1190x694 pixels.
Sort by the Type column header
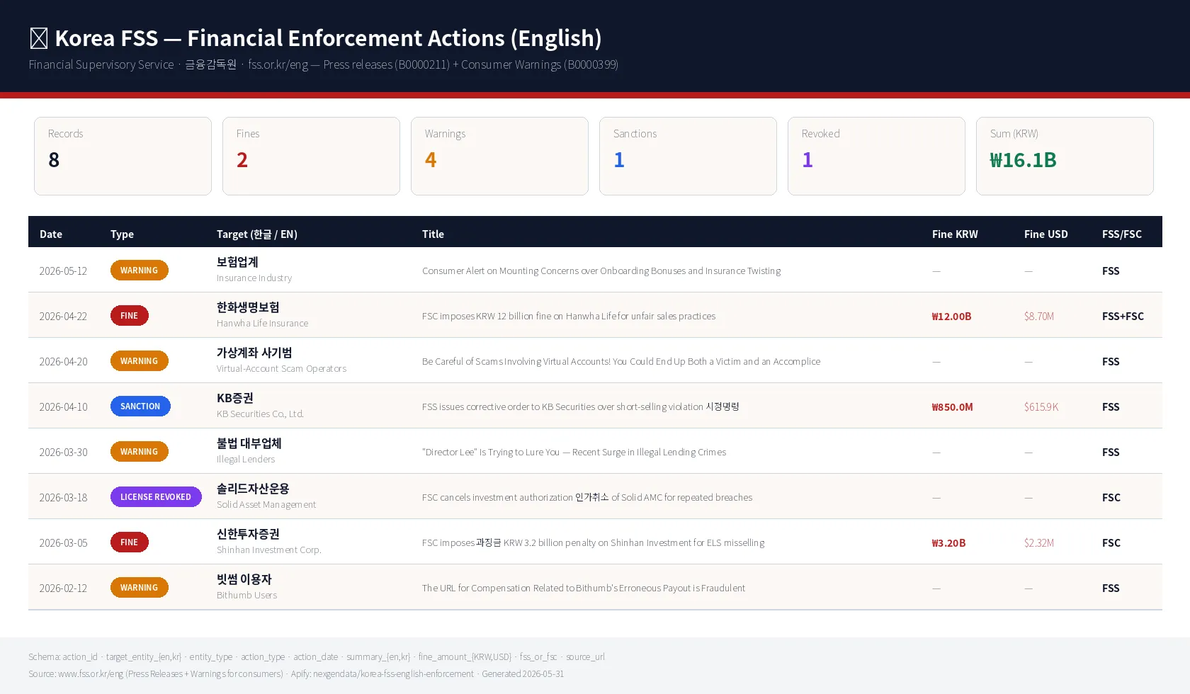pyautogui.click(x=122, y=234)
